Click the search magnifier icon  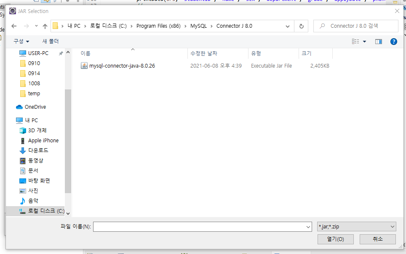[x=322, y=26]
